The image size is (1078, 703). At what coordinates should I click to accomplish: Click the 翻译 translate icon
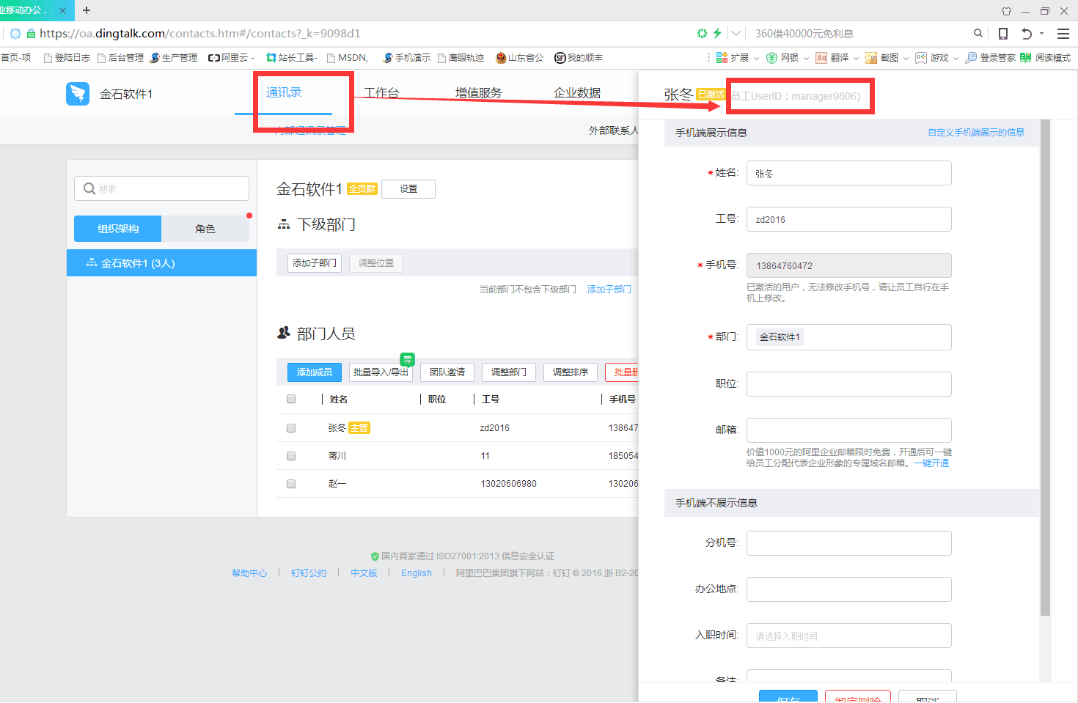[821, 58]
